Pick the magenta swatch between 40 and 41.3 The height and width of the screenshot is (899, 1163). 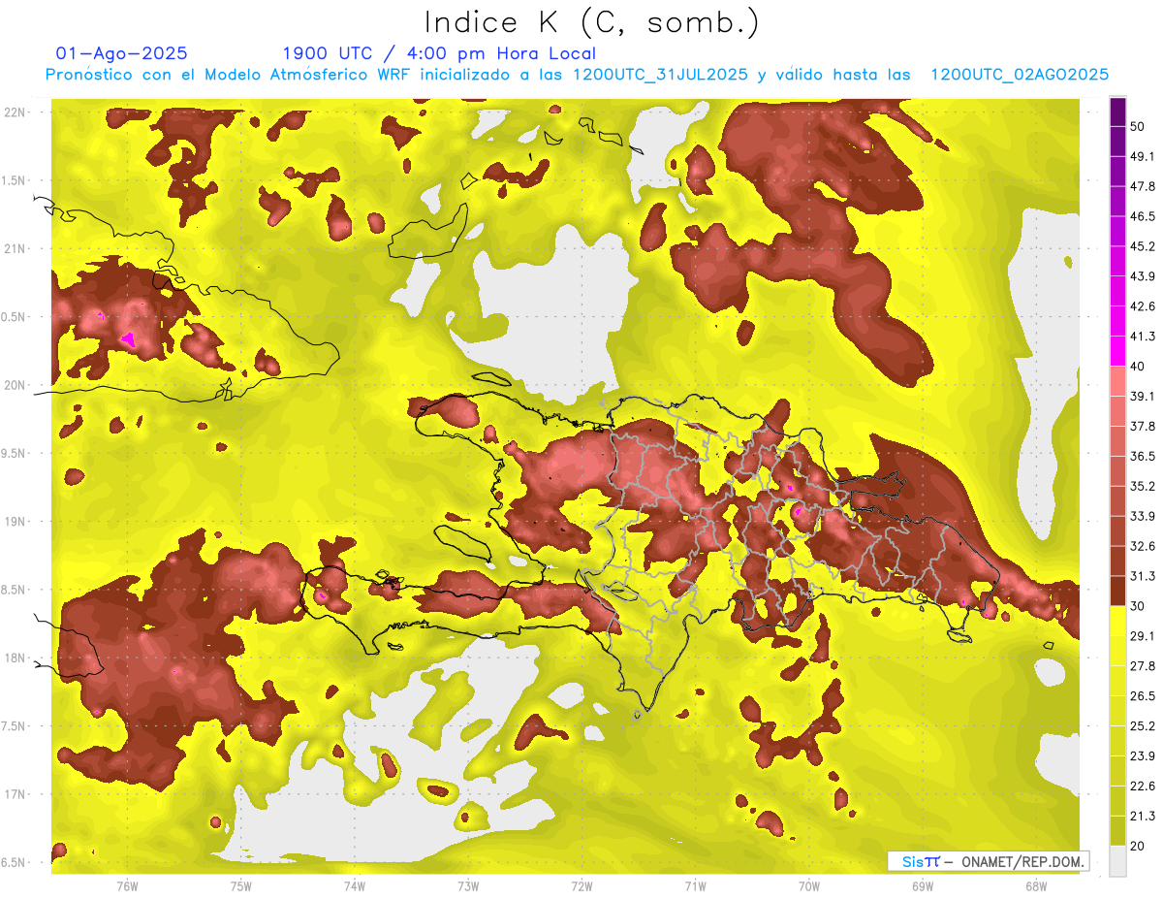point(1117,351)
